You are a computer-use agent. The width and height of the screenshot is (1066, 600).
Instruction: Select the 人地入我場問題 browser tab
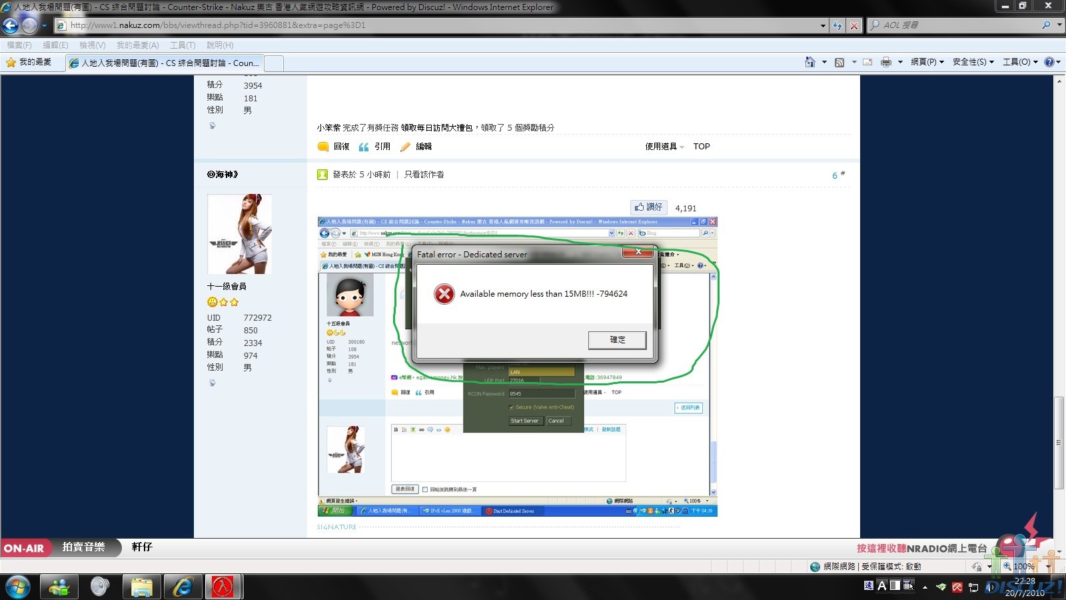pyautogui.click(x=165, y=63)
